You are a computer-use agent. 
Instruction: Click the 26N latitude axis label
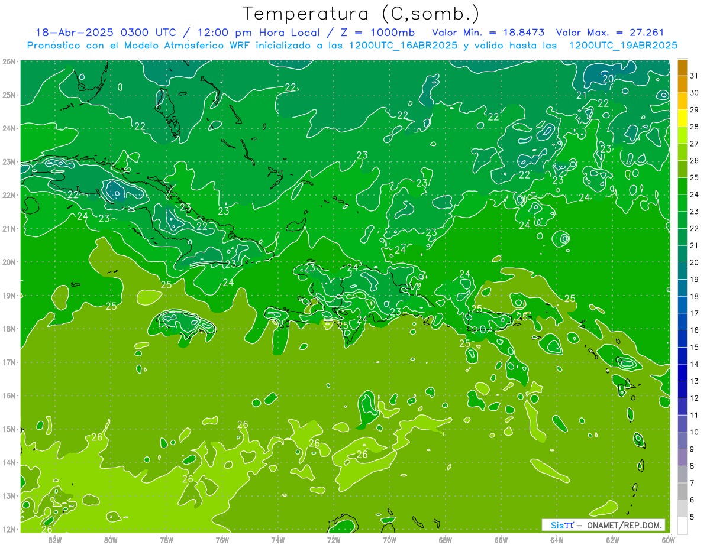(9, 61)
